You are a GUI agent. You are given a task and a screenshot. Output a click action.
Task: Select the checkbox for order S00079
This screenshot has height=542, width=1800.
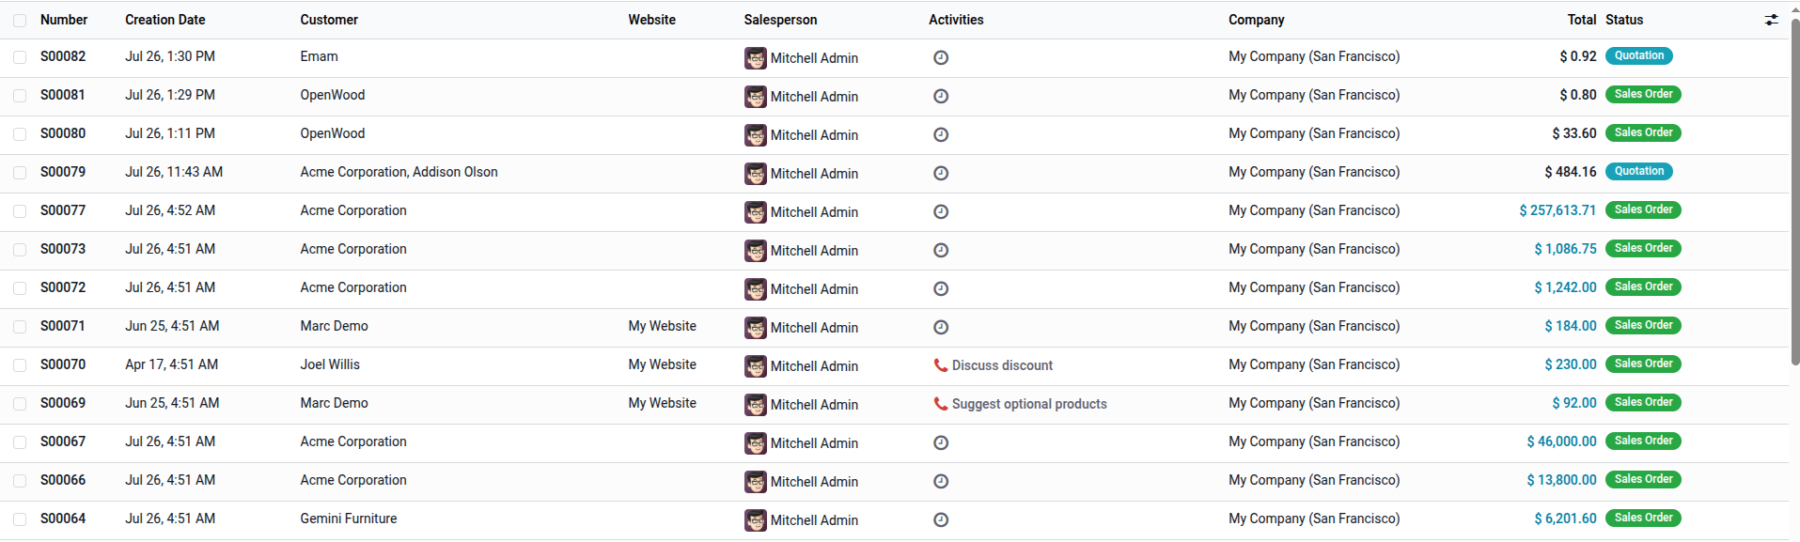point(20,174)
